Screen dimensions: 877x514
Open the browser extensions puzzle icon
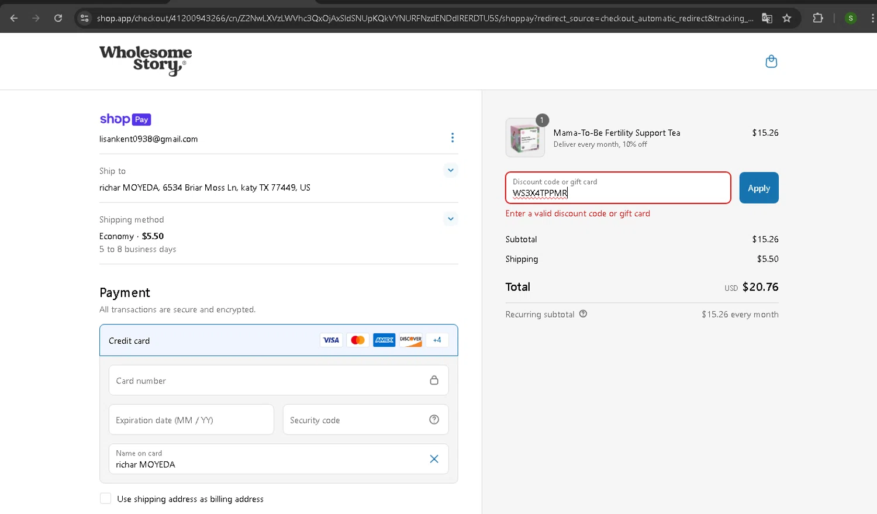(x=818, y=18)
